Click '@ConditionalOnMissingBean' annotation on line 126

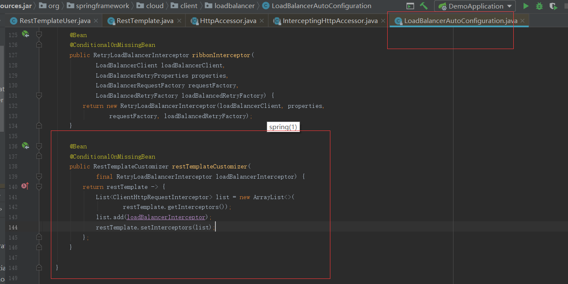[112, 45]
